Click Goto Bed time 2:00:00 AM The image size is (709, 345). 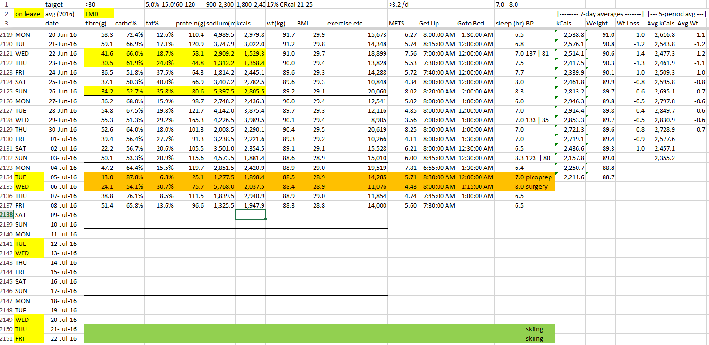tap(475, 92)
